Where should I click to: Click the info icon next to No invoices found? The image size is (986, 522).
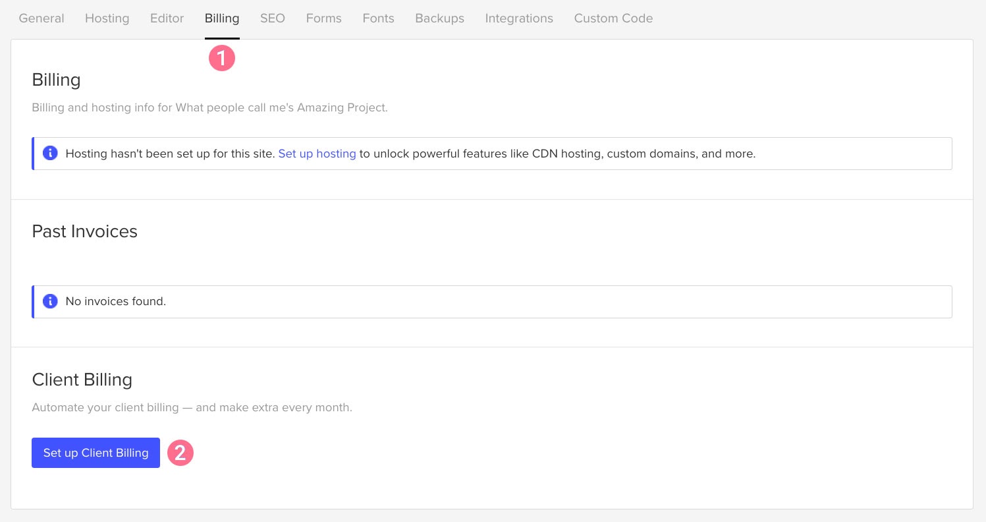[50, 301]
